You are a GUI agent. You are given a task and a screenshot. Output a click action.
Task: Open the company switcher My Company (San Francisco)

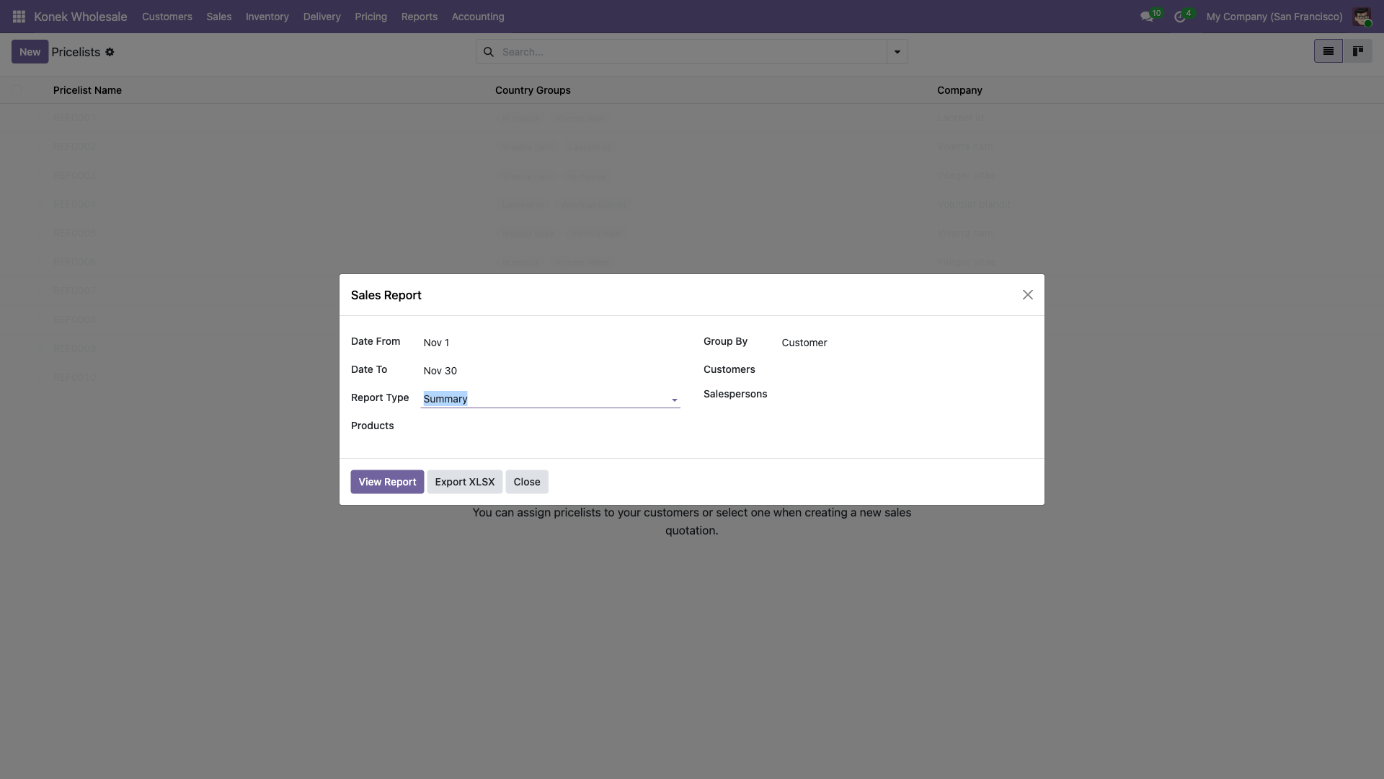[x=1274, y=17]
